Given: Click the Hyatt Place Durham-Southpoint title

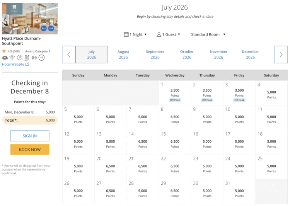Looking at the screenshot, I should pos(21,41).
